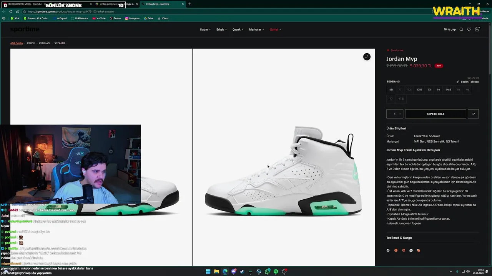Go to browser home page

click(17, 11)
